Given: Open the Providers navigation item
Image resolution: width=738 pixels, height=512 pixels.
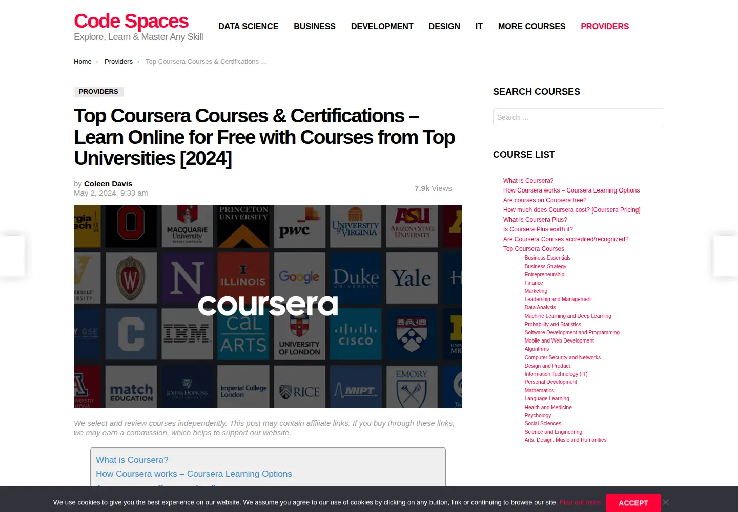Looking at the screenshot, I should 605,26.
